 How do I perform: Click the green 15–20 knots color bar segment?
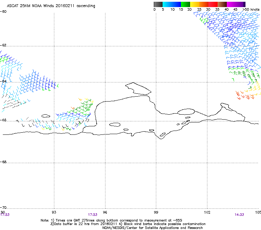click(186, 4)
